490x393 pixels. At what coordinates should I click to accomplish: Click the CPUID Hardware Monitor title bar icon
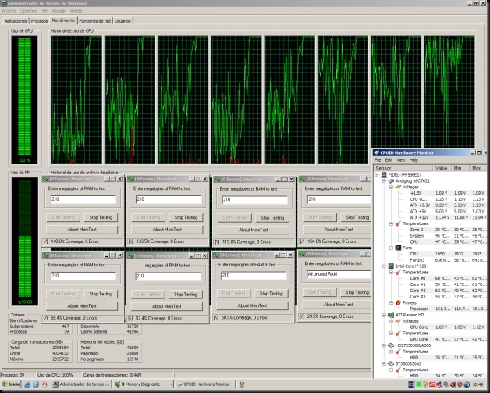coord(378,152)
